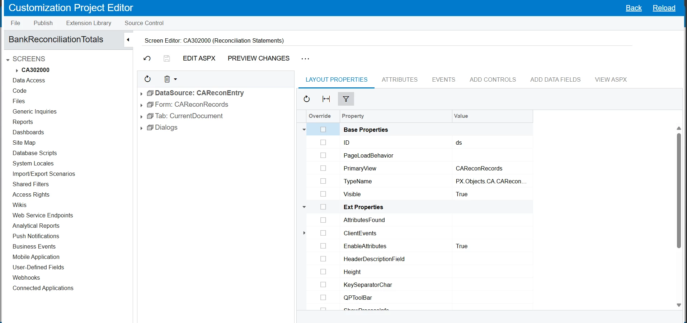
Task: Click the undo arrow icon
Action: pos(147,58)
